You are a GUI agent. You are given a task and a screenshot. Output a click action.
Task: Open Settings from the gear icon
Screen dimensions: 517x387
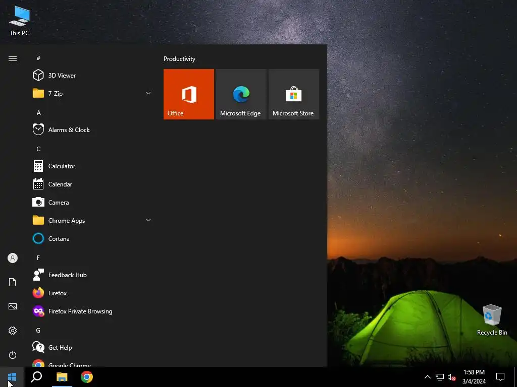[13, 331]
